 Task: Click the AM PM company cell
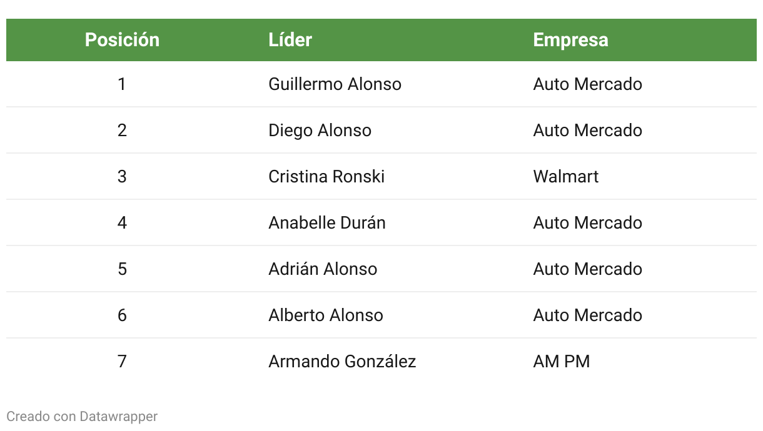pyautogui.click(x=561, y=362)
